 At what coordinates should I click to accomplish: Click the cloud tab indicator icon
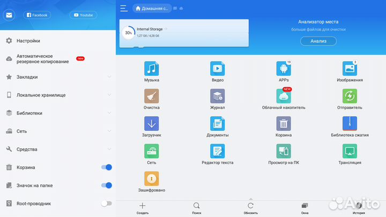pyautogui.click(x=181, y=9)
